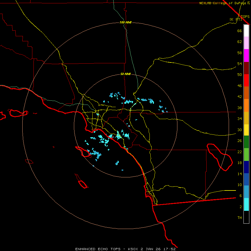Click the 18 legend value
The height and width of the screenshot is (251, 251).
click(x=240, y=163)
